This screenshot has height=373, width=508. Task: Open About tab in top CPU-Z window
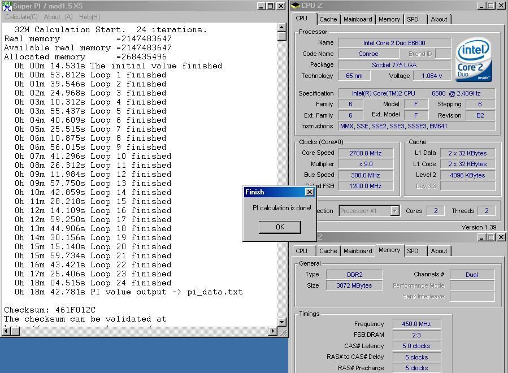pos(439,19)
